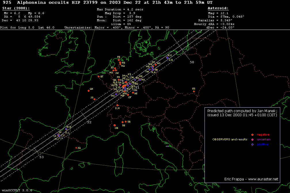The width and height of the screenshot is (290, 193).
Task: Click the AE observer red dot
Action: tap(133, 93)
